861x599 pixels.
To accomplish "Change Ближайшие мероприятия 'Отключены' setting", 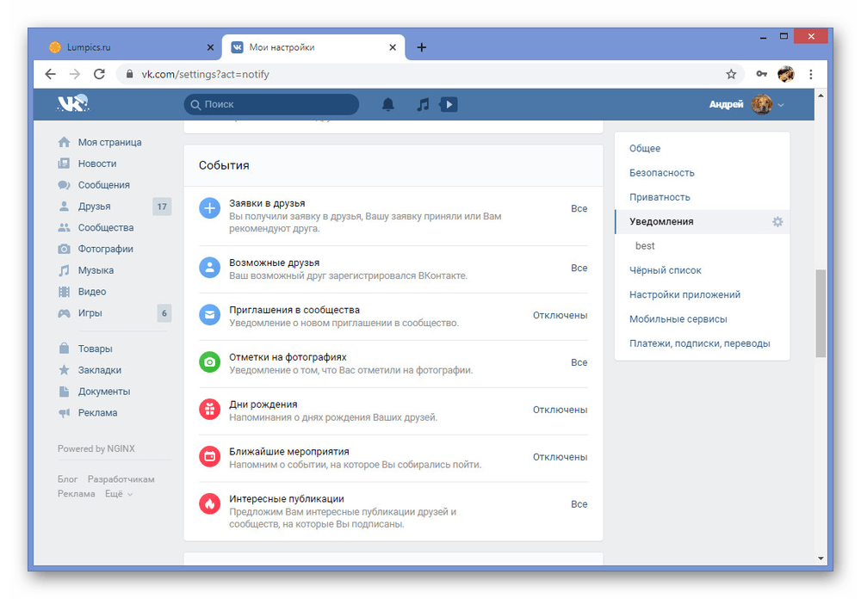I will tap(561, 457).
